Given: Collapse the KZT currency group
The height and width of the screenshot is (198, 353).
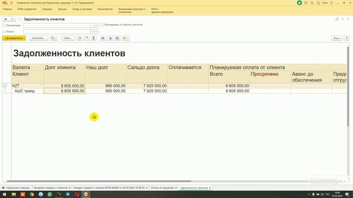Looking at the screenshot, I should point(5,86).
